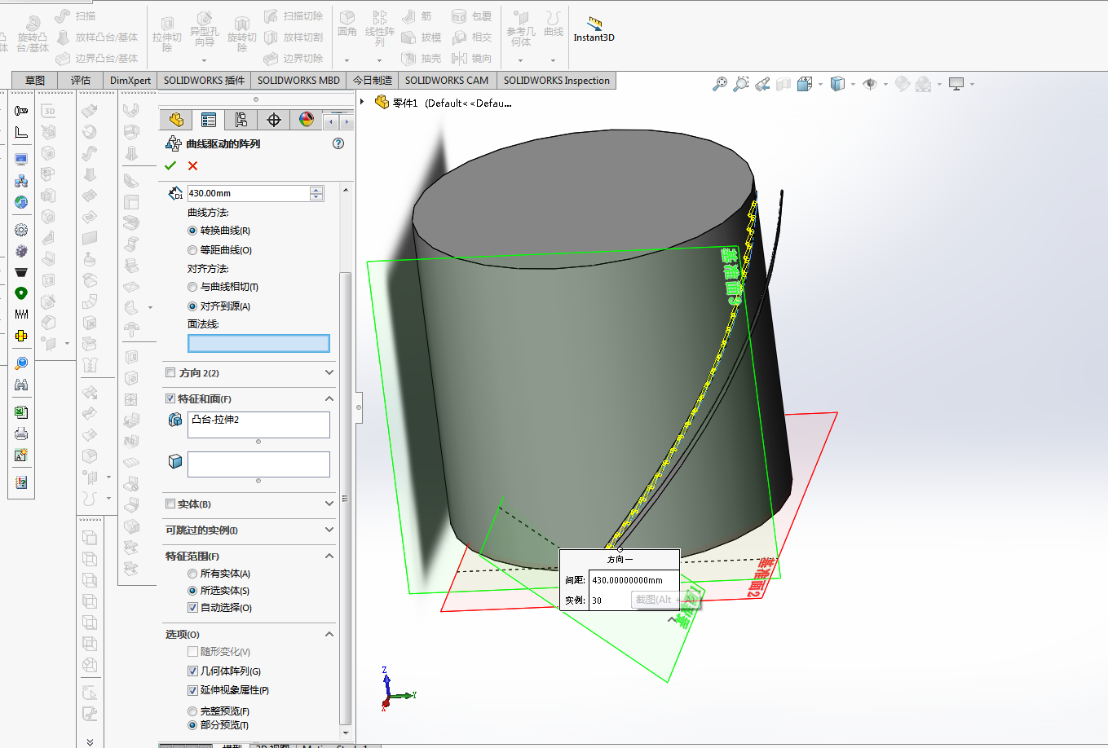This screenshot has height=748, width=1108.
Task: Select the 等距曲线(O) radio option
Action: point(192,250)
